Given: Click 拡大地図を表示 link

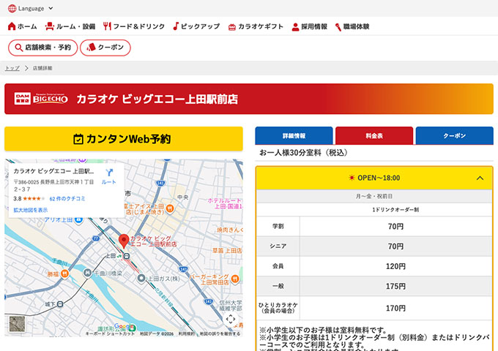Looking at the screenshot, I should point(31,210).
